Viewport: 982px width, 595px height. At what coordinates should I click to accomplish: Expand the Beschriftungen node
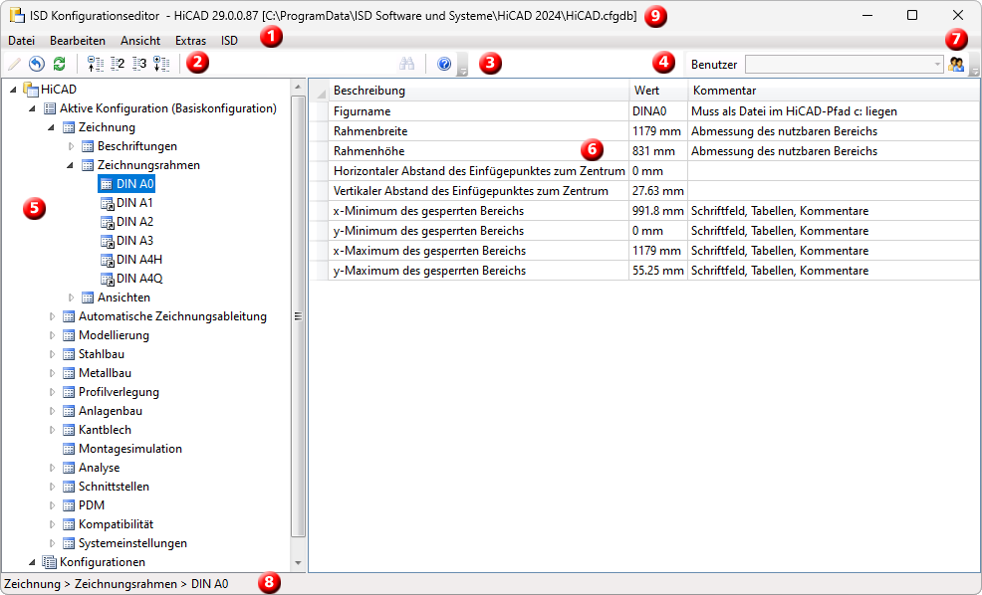(71, 146)
